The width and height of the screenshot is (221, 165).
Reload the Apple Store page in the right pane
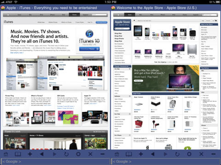pyautogui.click(x=177, y=154)
